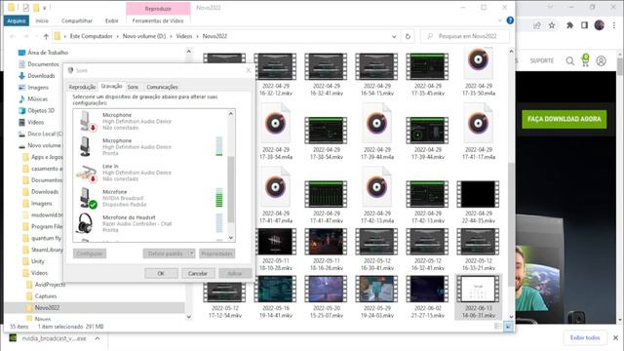Switch to the Início ribbon tab
Screen dimensions: 624x351
[x=42, y=20]
